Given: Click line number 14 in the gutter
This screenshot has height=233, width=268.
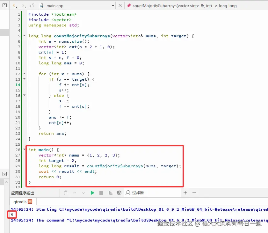Looking at the screenshot, I should click(18, 85).
